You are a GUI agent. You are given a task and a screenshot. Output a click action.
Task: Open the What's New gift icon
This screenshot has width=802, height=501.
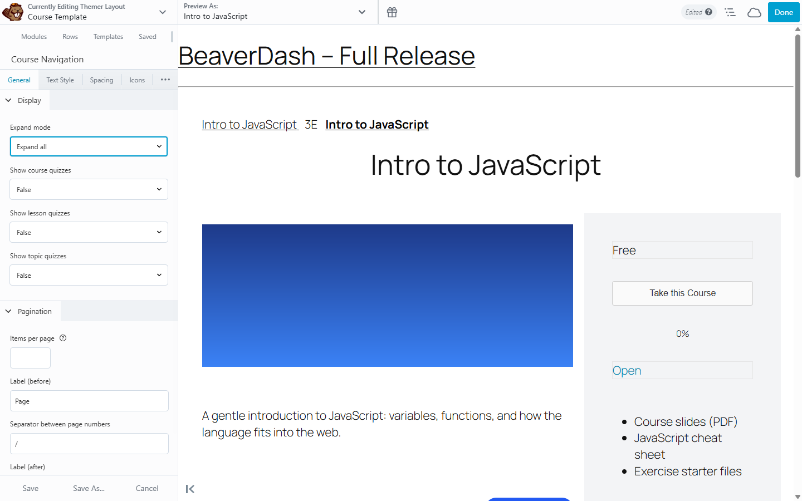(392, 12)
